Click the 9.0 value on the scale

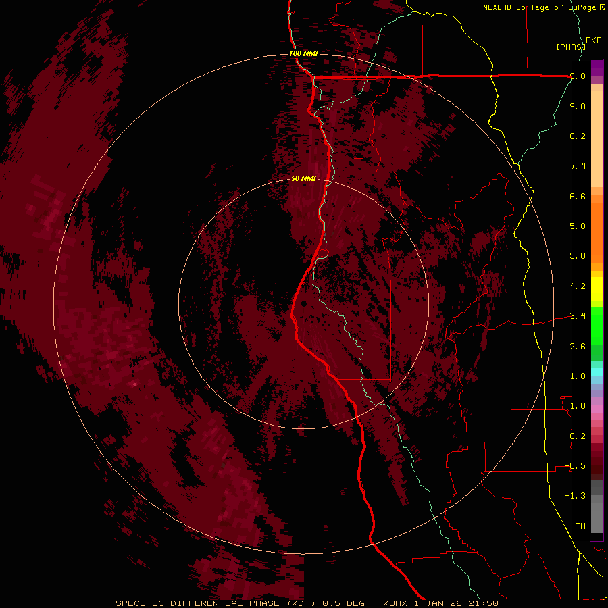(578, 106)
